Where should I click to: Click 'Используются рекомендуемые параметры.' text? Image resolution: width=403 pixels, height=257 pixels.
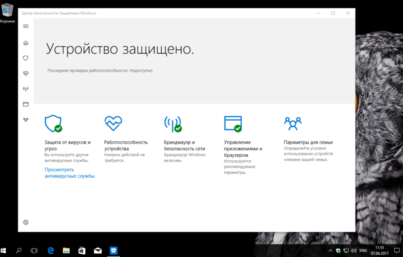click(x=240, y=166)
